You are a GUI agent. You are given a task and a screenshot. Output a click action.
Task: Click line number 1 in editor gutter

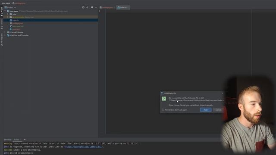[99, 11]
